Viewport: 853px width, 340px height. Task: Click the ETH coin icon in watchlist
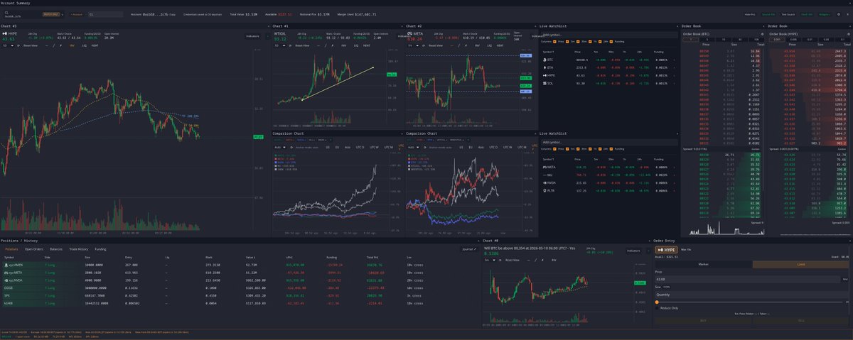click(544, 67)
